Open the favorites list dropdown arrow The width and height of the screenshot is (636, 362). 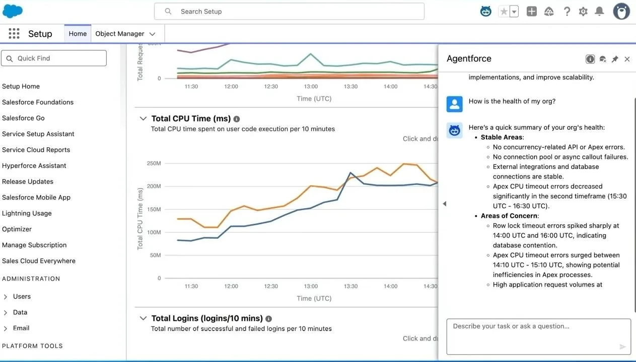point(514,12)
